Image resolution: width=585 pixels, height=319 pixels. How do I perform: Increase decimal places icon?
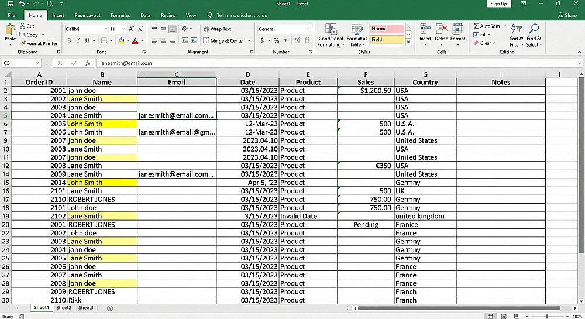click(x=297, y=40)
